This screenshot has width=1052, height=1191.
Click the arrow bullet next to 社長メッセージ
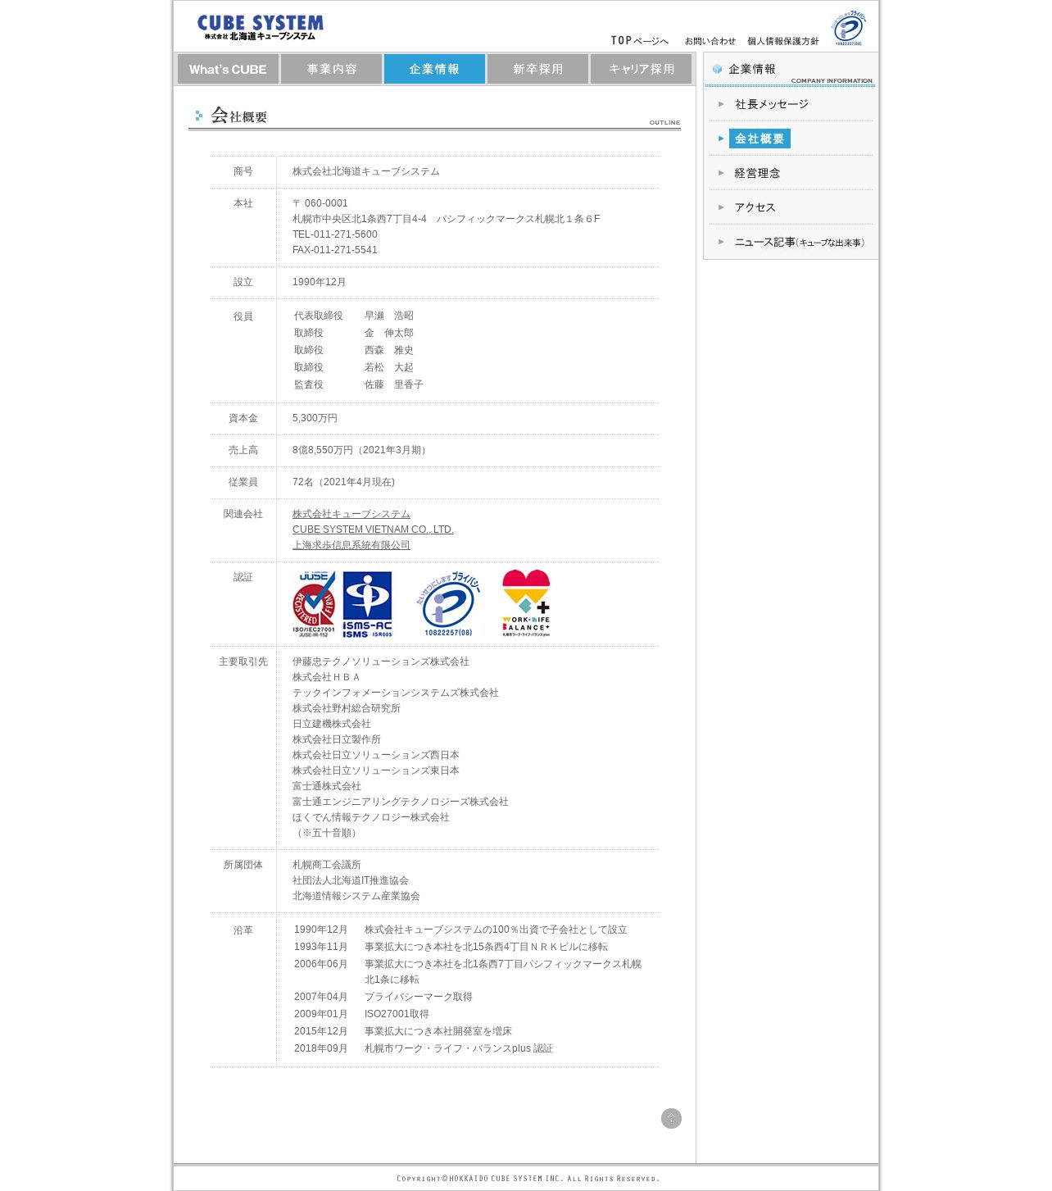click(x=721, y=104)
